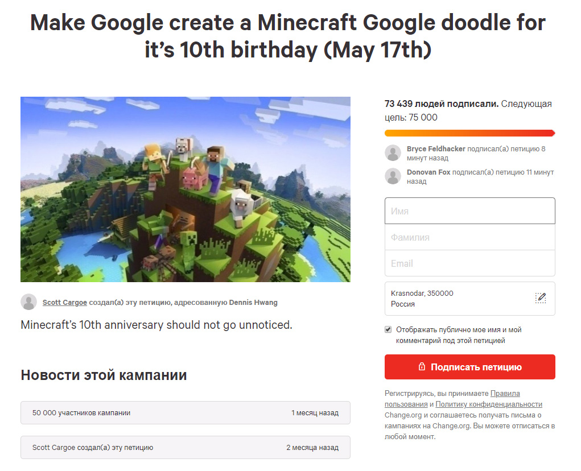Click the Имя input field
Viewport: 581px width, 471px height.
pyautogui.click(x=470, y=210)
